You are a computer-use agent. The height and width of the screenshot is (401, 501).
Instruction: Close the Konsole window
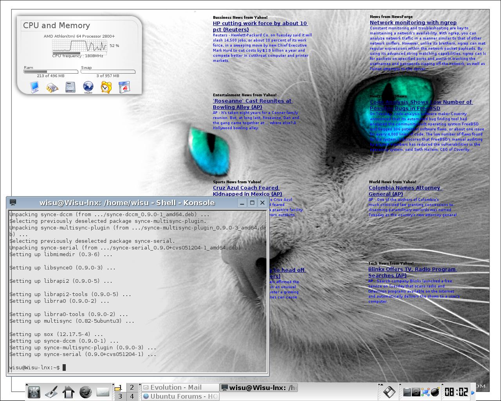click(263, 202)
